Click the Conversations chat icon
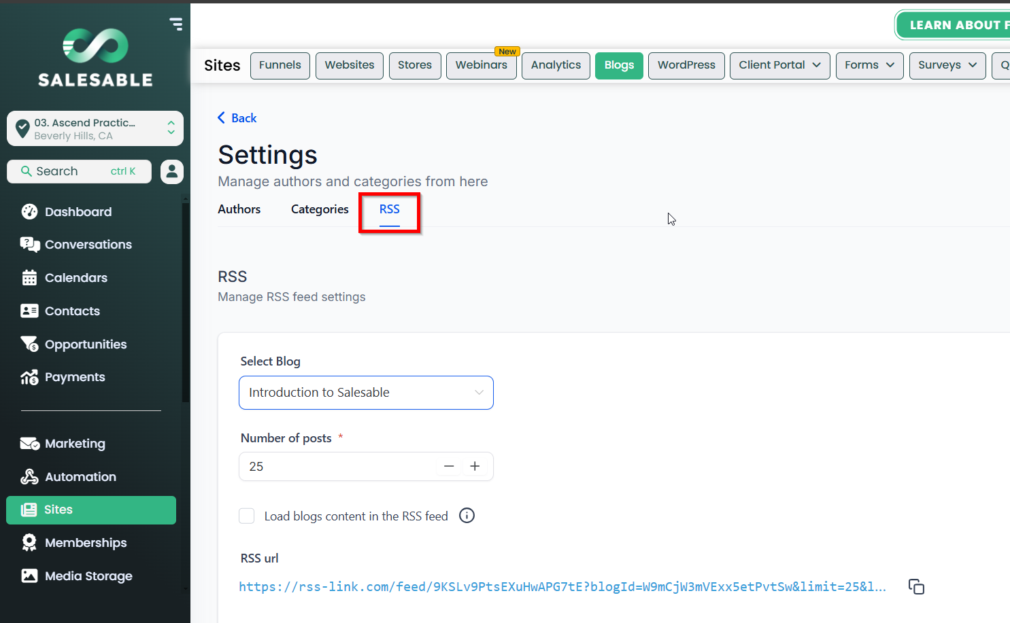Viewport: 1010px width, 623px height. tap(29, 245)
